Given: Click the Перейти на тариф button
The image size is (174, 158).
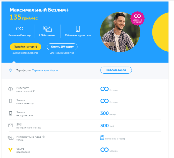Looking at the screenshot, I should click(x=26, y=47).
